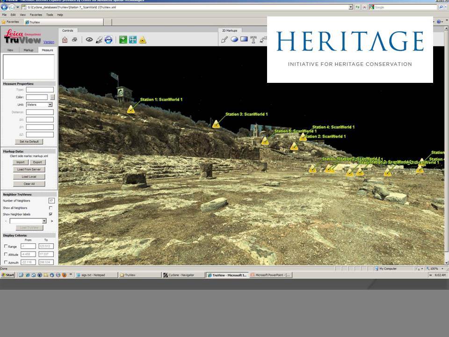Click the print icon in Controls toolbar
Image resolution: width=449 pixels, height=337 pixels.
74,39
